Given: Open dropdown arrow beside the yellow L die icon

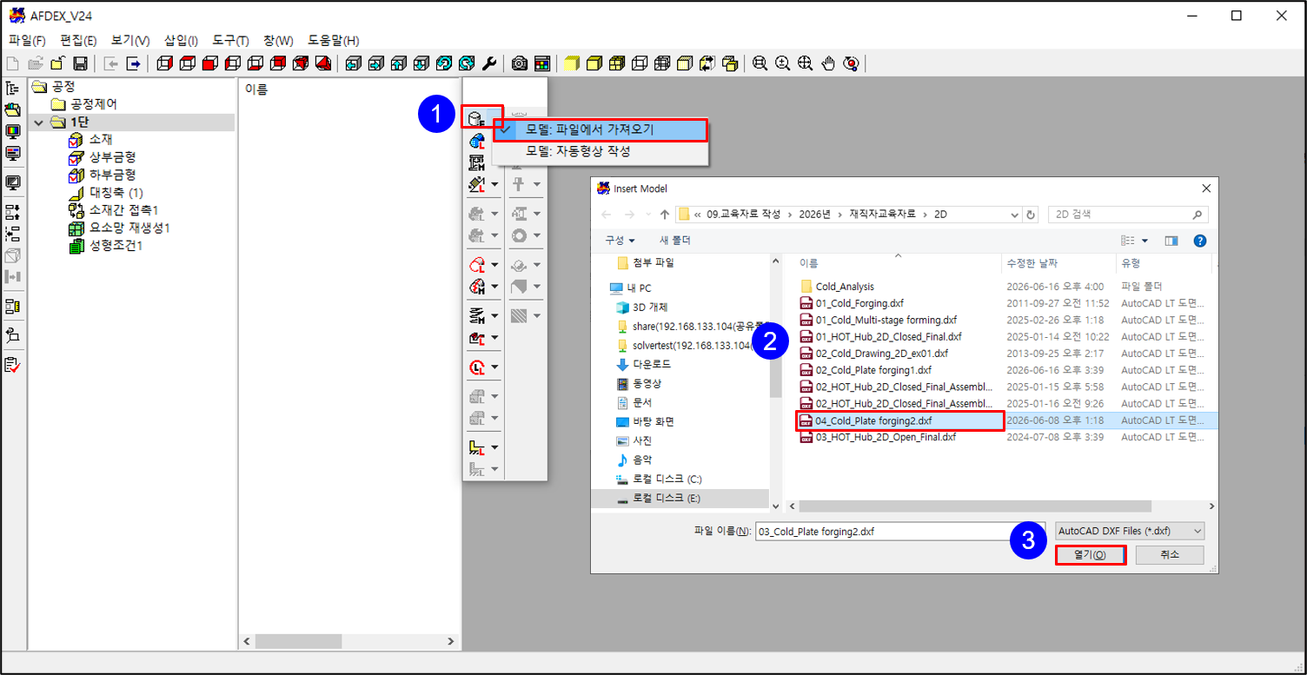Looking at the screenshot, I should point(494,447).
